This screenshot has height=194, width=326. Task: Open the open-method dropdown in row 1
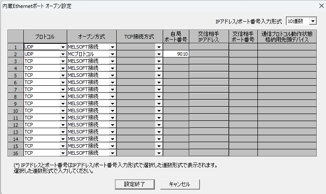(x=113, y=47)
